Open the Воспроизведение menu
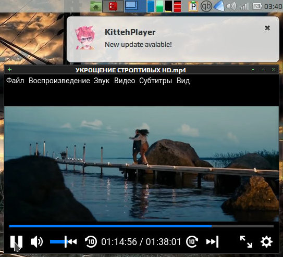This screenshot has height=257, width=283. (x=59, y=81)
